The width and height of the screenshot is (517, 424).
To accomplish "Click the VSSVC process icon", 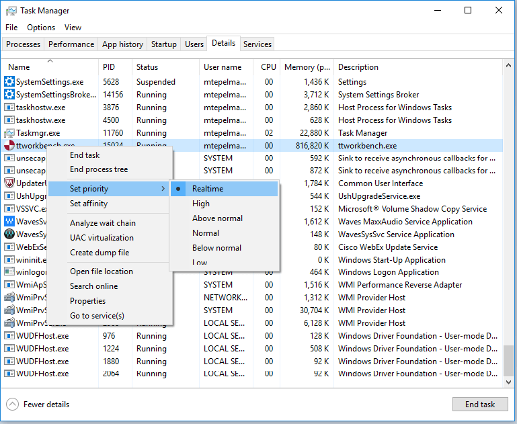I will [x=9, y=209].
